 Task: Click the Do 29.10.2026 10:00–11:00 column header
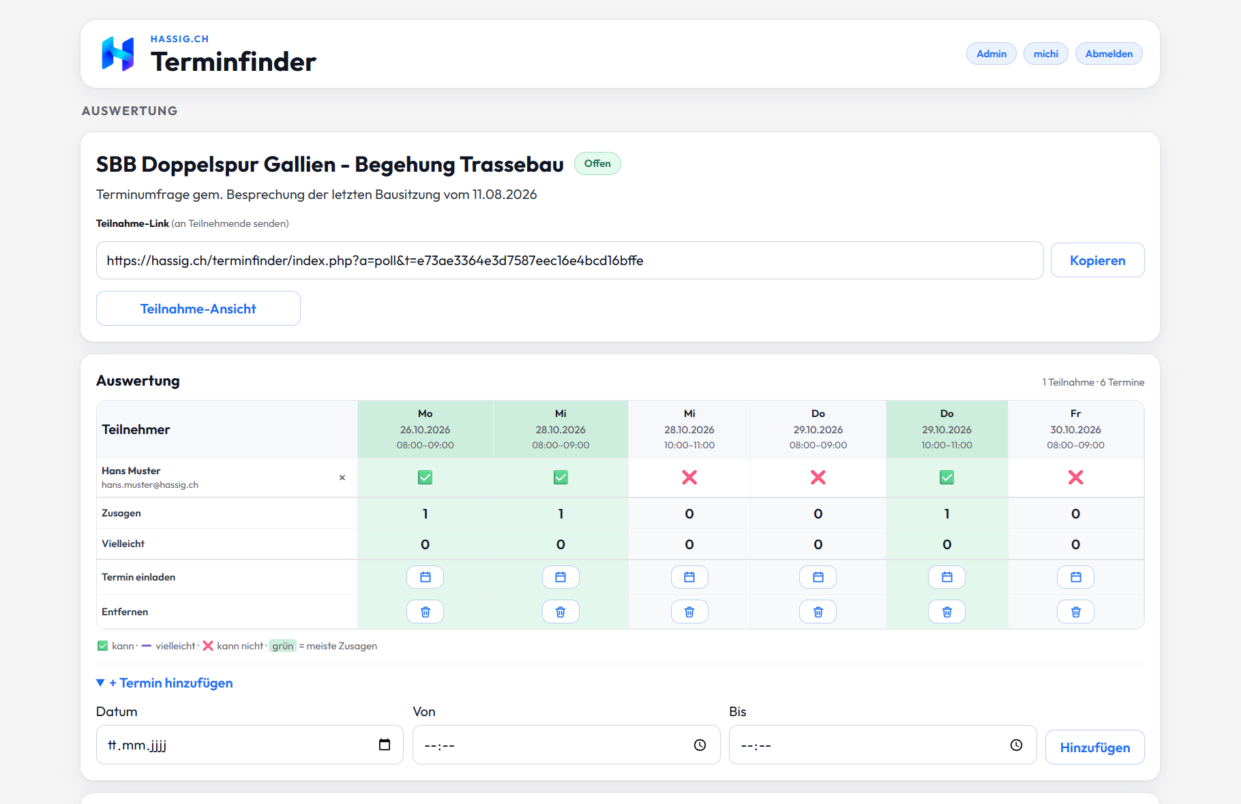click(x=947, y=429)
